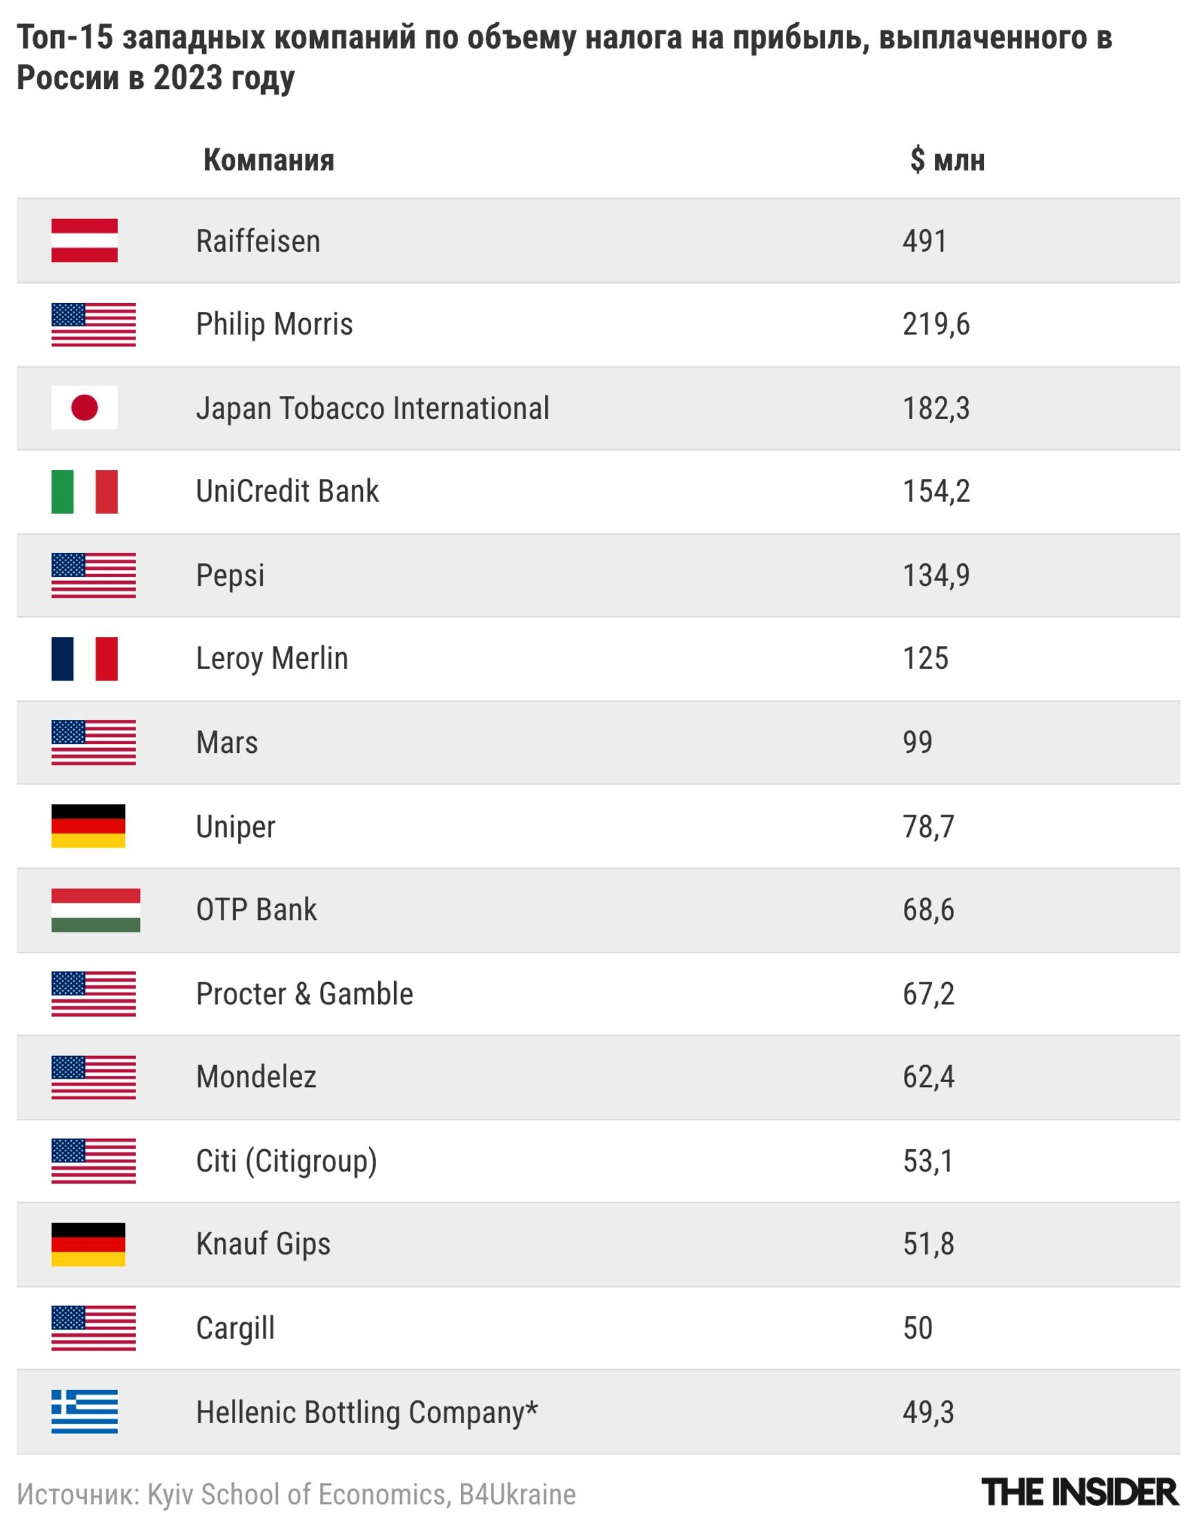Image resolution: width=1195 pixels, height=1528 pixels.
Task: Click the Austrian flag beside Raiffeisen
Action: (x=84, y=240)
